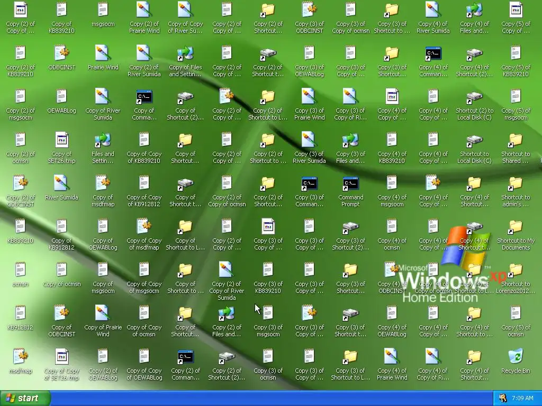This screenshot has height=406, width=542.
Task: Select the Prairie Wind image file
Action: point(103,53)
